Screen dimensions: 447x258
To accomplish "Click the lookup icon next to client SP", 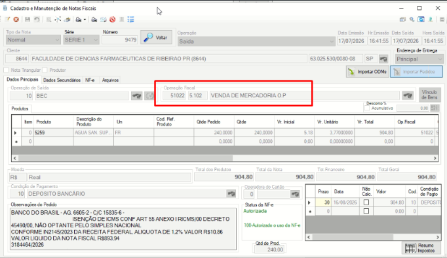I will click(x=383, y=59).
